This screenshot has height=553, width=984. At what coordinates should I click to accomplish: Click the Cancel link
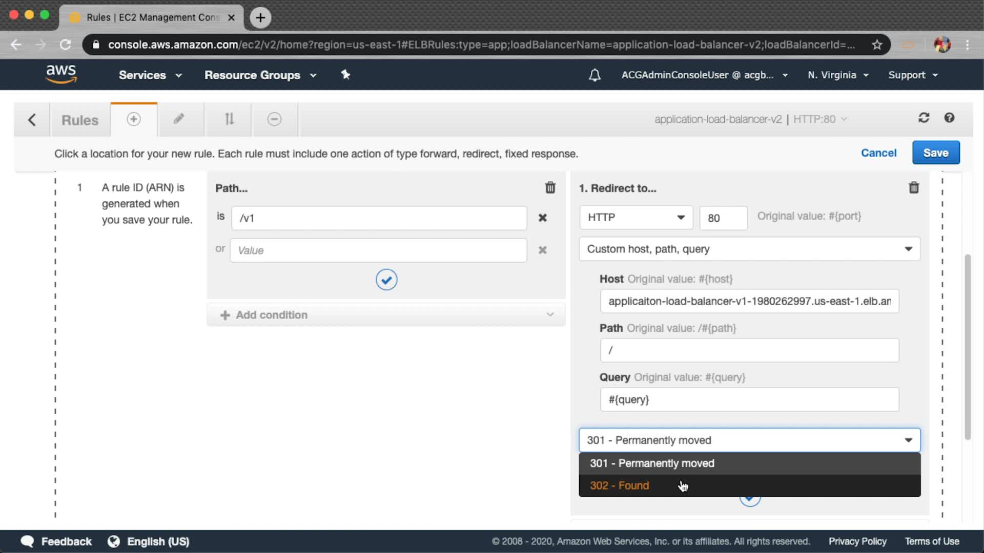pyautogui.click(x=878, y=153)
